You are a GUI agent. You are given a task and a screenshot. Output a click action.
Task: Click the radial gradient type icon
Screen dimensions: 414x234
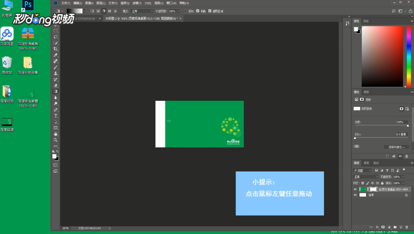point(98,11)
